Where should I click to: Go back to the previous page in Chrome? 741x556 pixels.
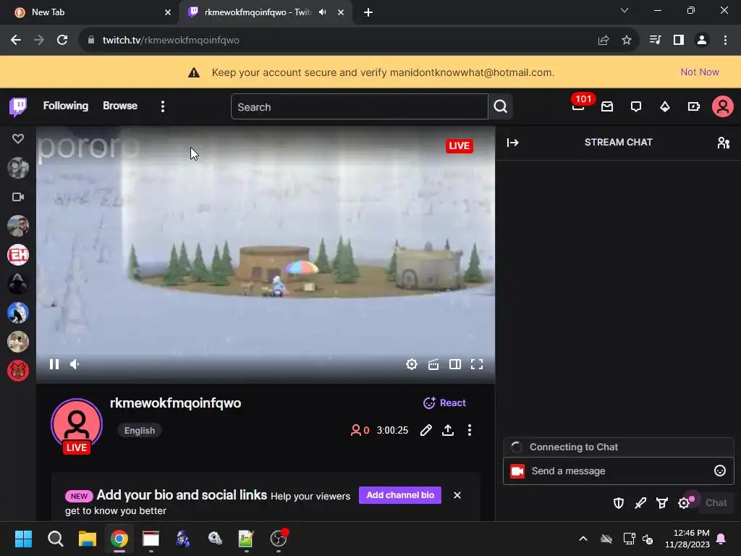(x=16, y=41)
